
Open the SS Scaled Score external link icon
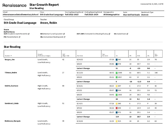127,34
